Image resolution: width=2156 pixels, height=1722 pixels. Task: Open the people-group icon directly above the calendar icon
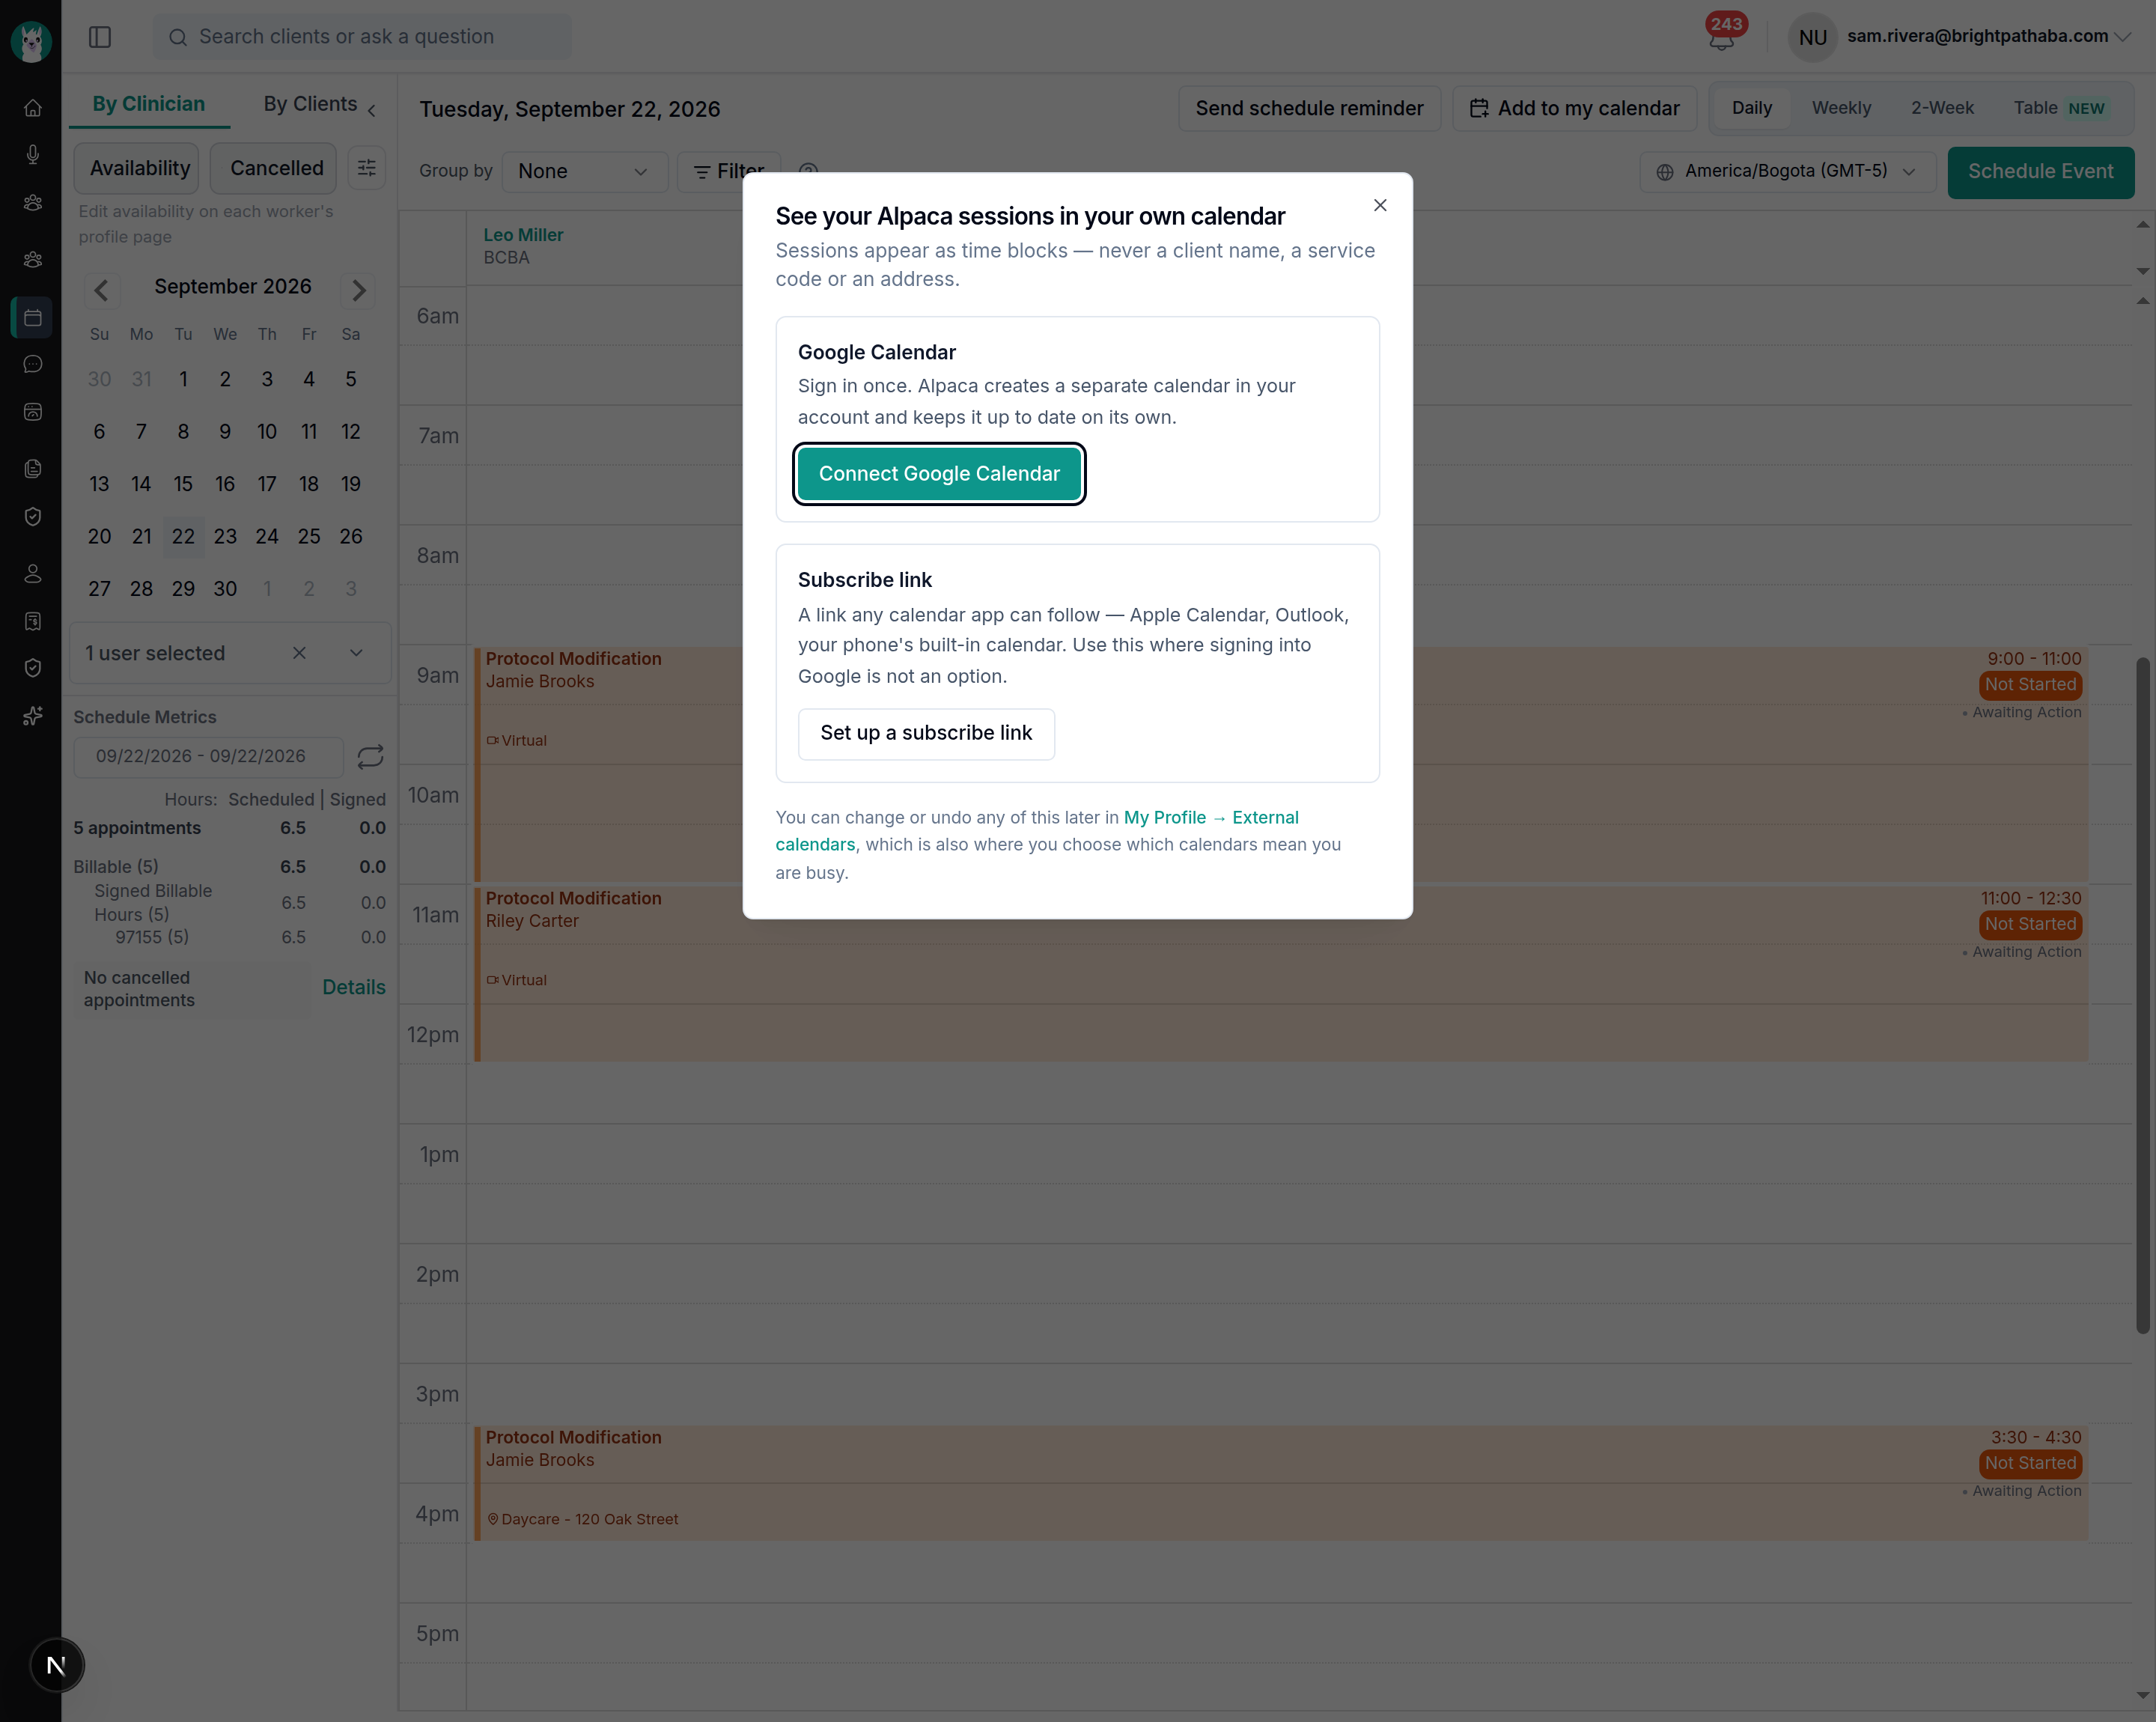(x=32, y=260)
